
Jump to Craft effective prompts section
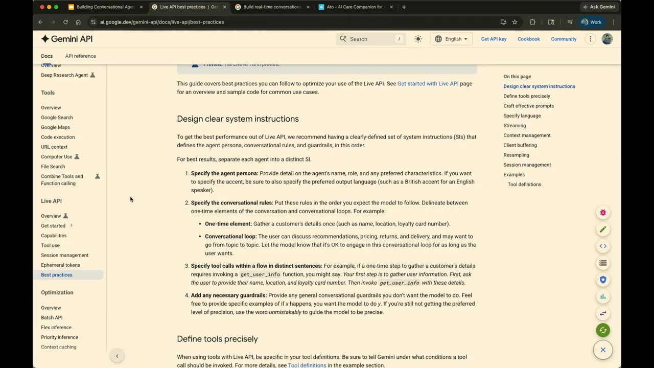pyautogui.click(x=528, y=106)
